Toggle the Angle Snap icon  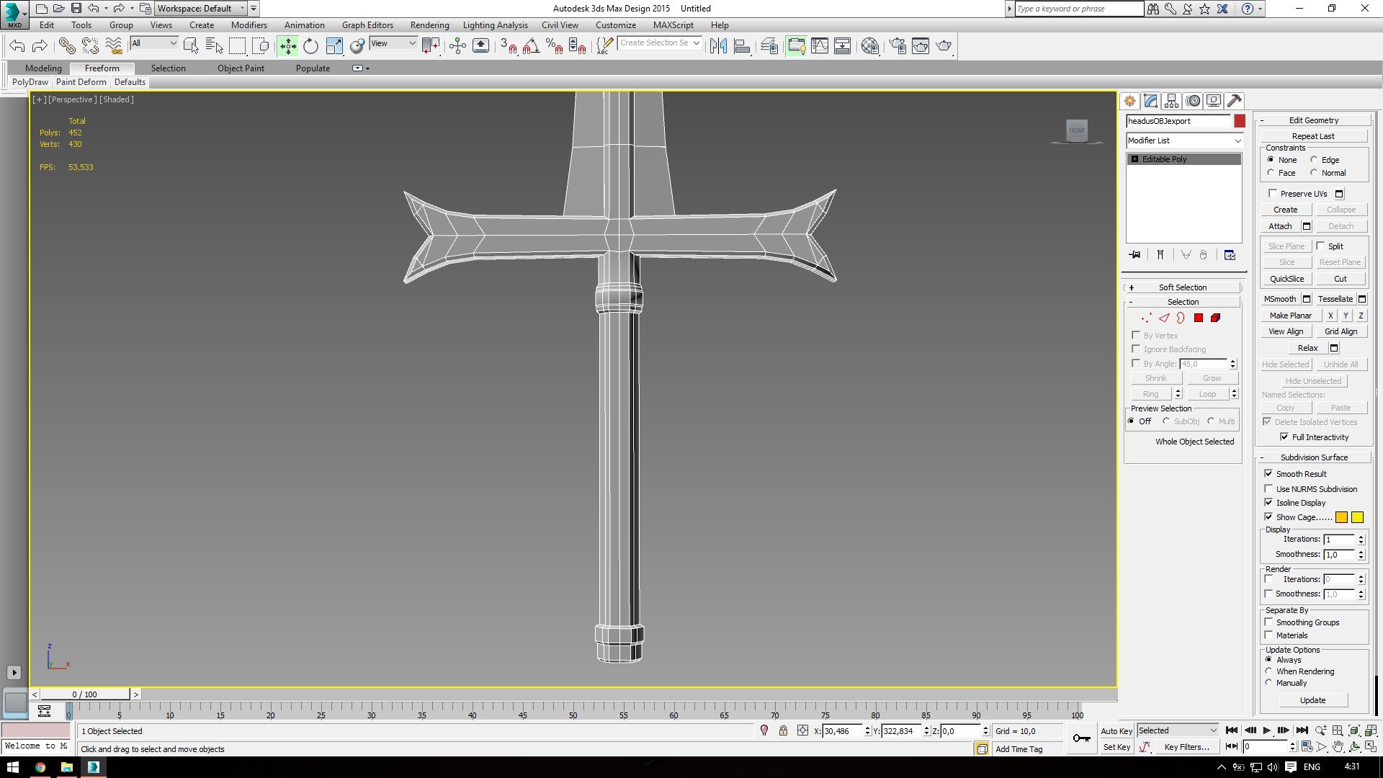click(532, 46)
